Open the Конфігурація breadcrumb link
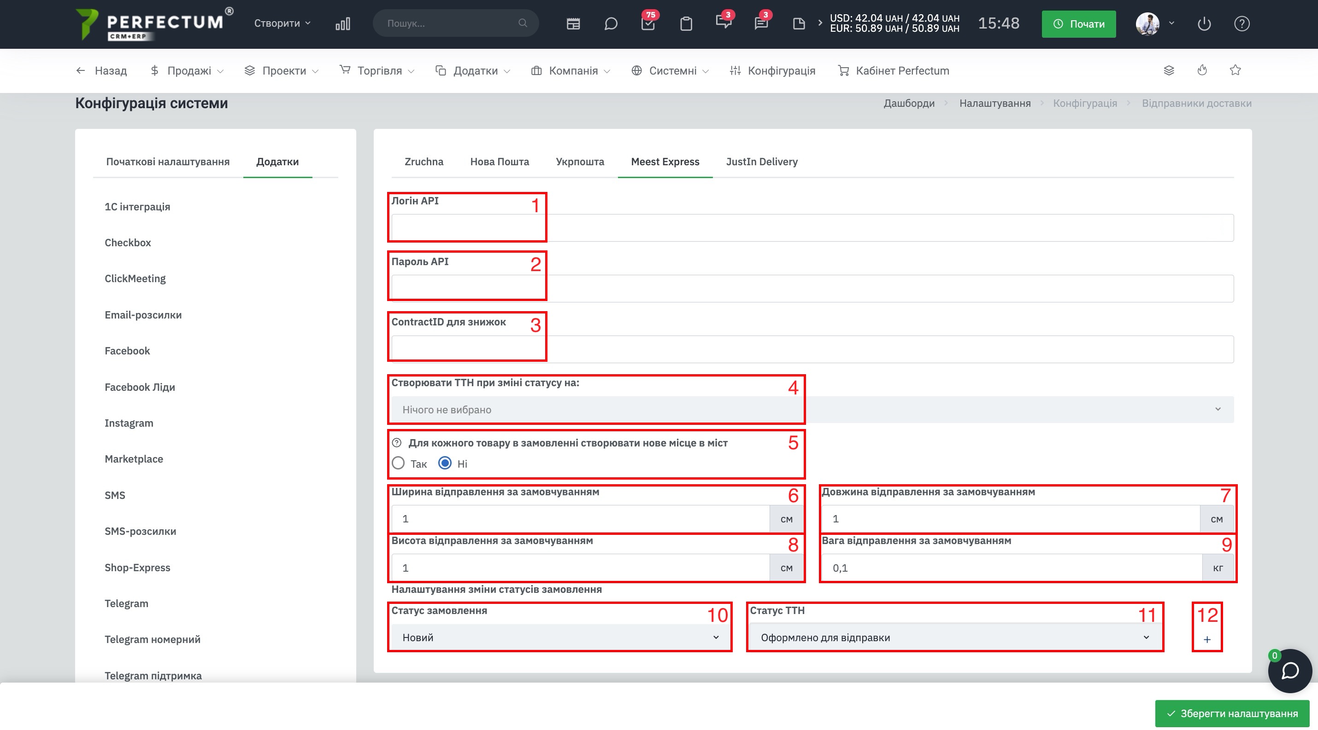The width and height of the screenshot is (1318, 730). [1085, 103]
